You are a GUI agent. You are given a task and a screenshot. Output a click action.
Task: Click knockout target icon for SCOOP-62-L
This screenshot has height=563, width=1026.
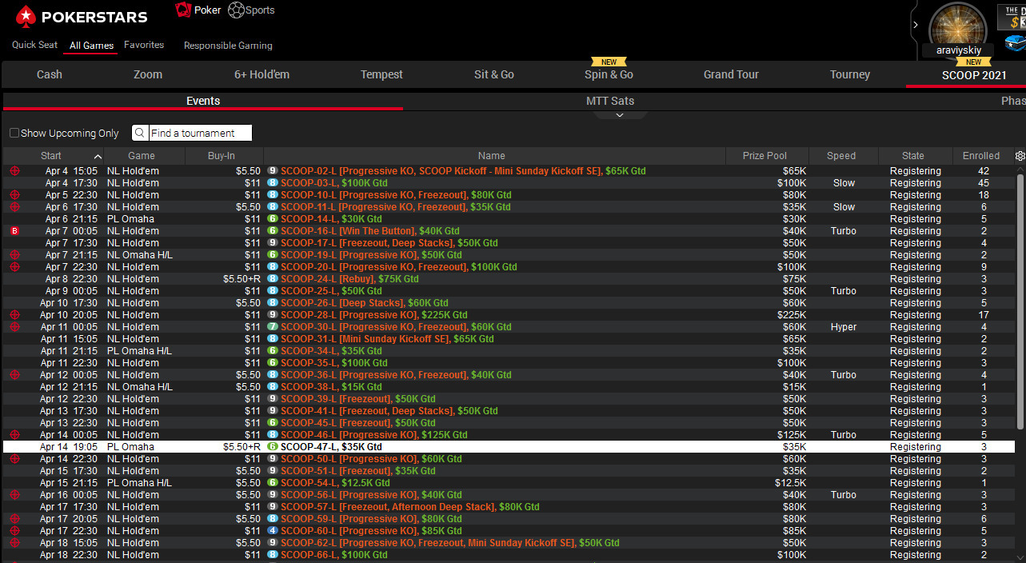[14, 543]
